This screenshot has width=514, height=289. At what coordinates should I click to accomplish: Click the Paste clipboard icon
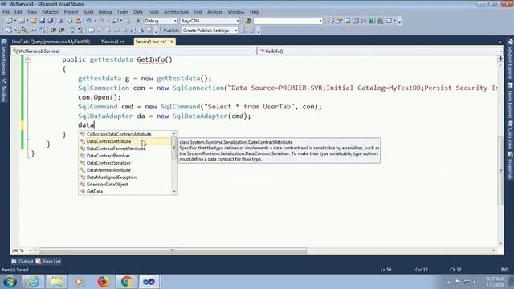pyautogui.click(x=78, y=21)
